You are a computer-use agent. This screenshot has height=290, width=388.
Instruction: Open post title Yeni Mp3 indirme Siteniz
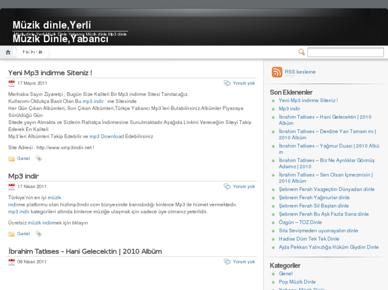point(50,73)
